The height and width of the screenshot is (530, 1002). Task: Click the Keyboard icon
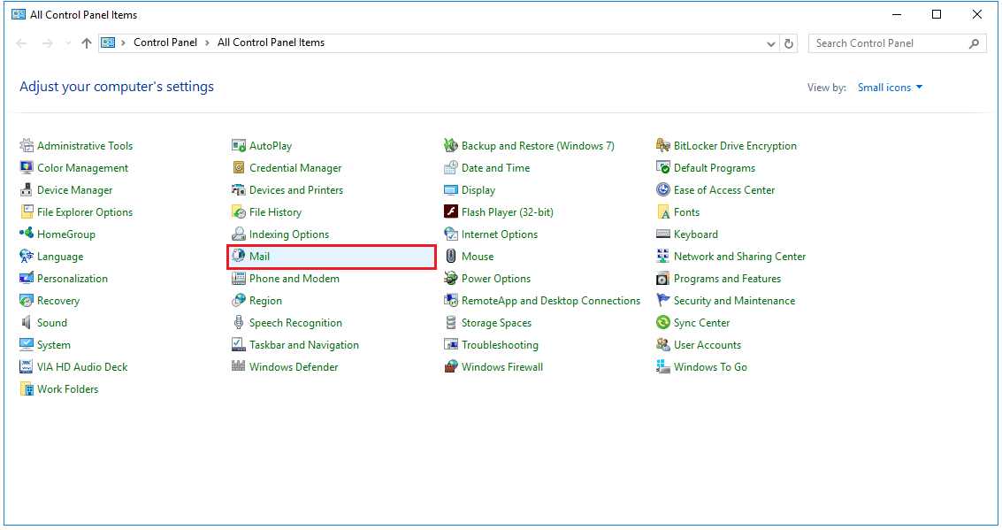[662, 234]
